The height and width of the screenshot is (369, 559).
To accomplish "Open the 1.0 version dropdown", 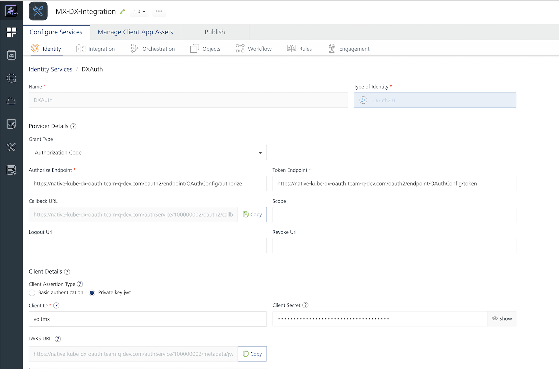I will 139,12.
